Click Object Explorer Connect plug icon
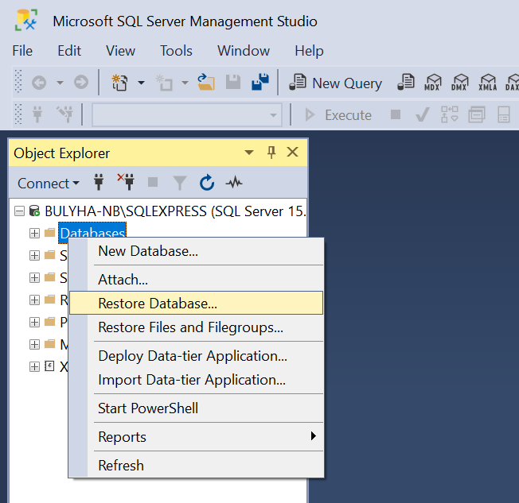Screen dimensions: 519x503 pos(99,182)
